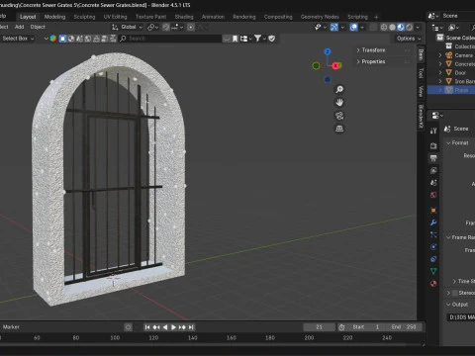Toggle the camera view icon
The width and height of the screenshot is (475, 356).
pos(339,116)
